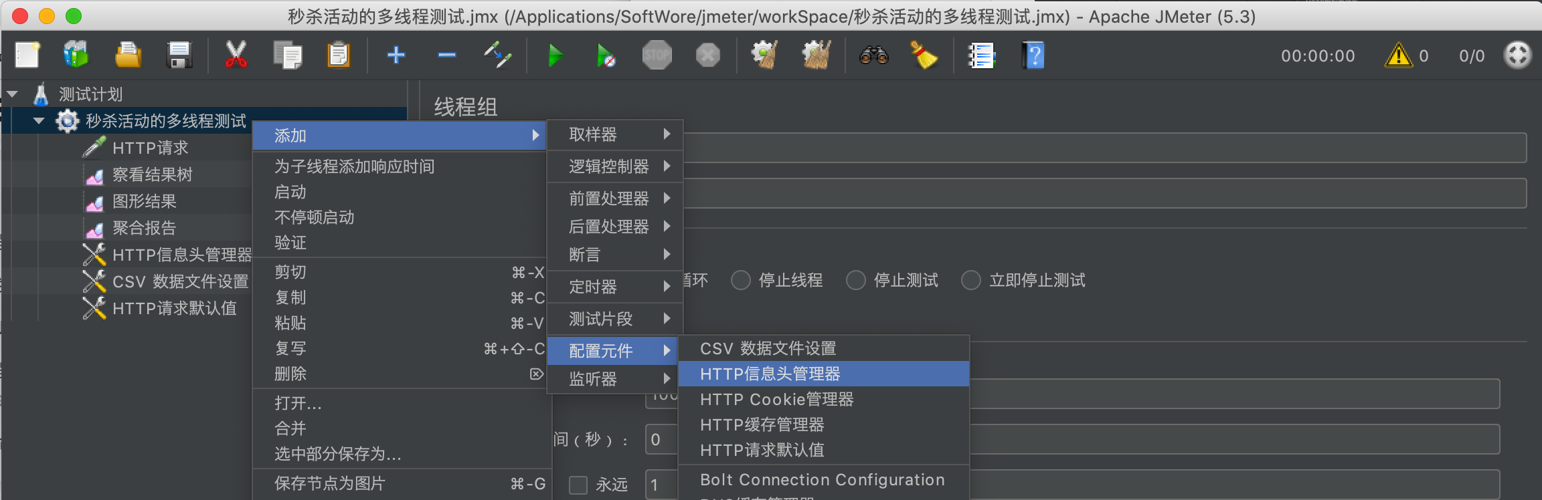Click the Open file folder icon
Screen dimensions: 1542x500
(128, 55)
